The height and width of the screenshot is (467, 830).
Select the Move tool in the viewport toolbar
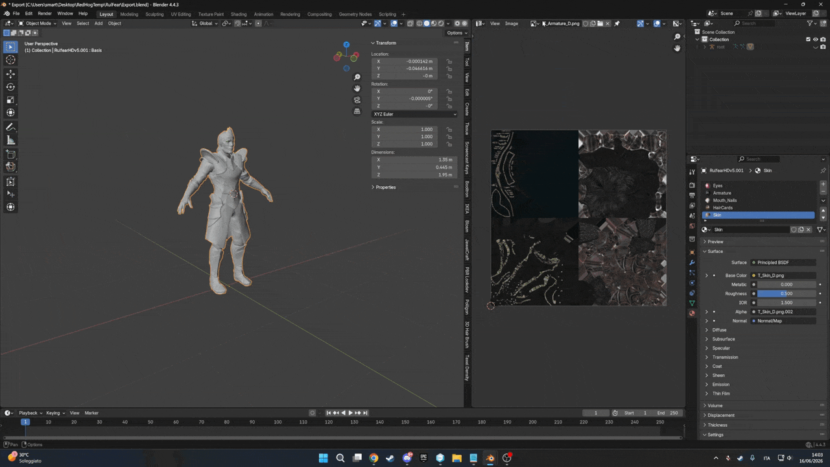point(10,74)
